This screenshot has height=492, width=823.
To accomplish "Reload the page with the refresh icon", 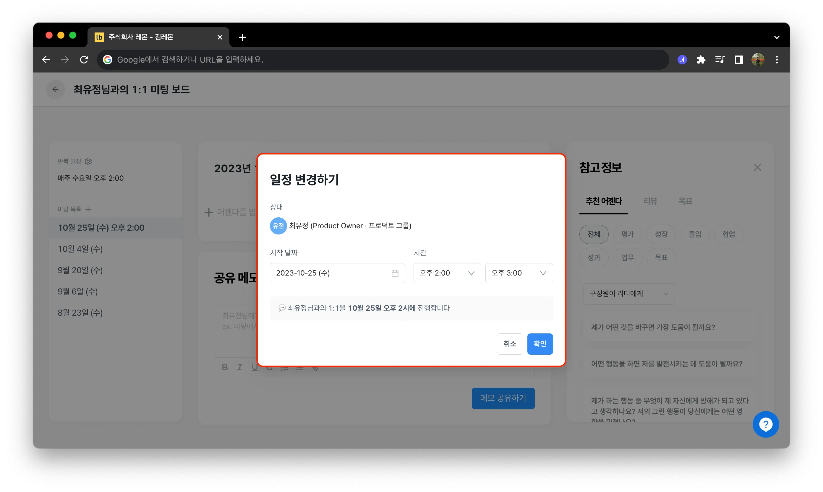I will [x=84, y=60].
